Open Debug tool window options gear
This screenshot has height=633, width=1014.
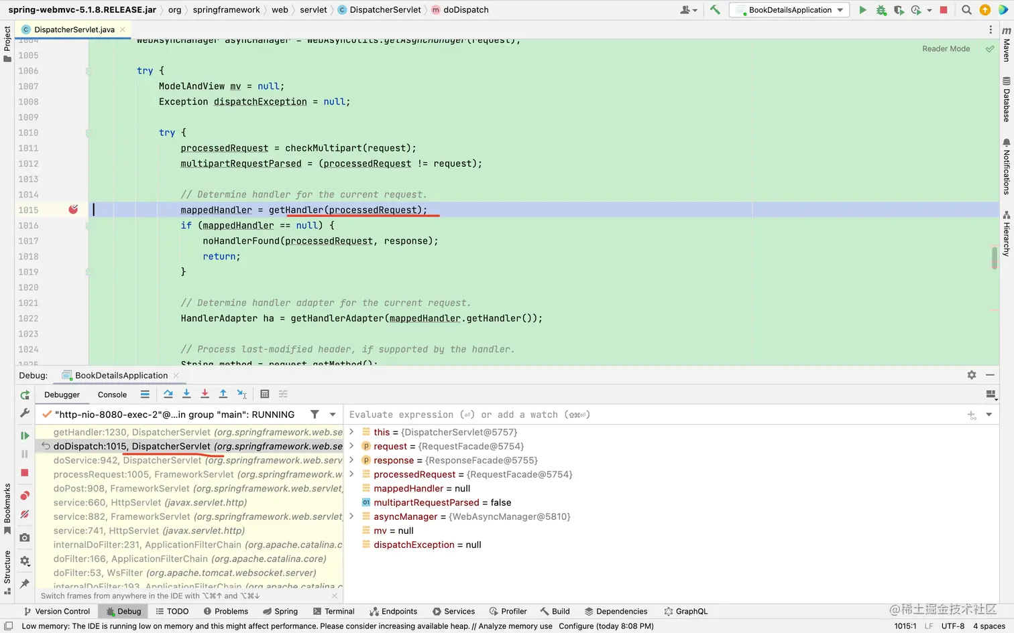coord(972,375)
